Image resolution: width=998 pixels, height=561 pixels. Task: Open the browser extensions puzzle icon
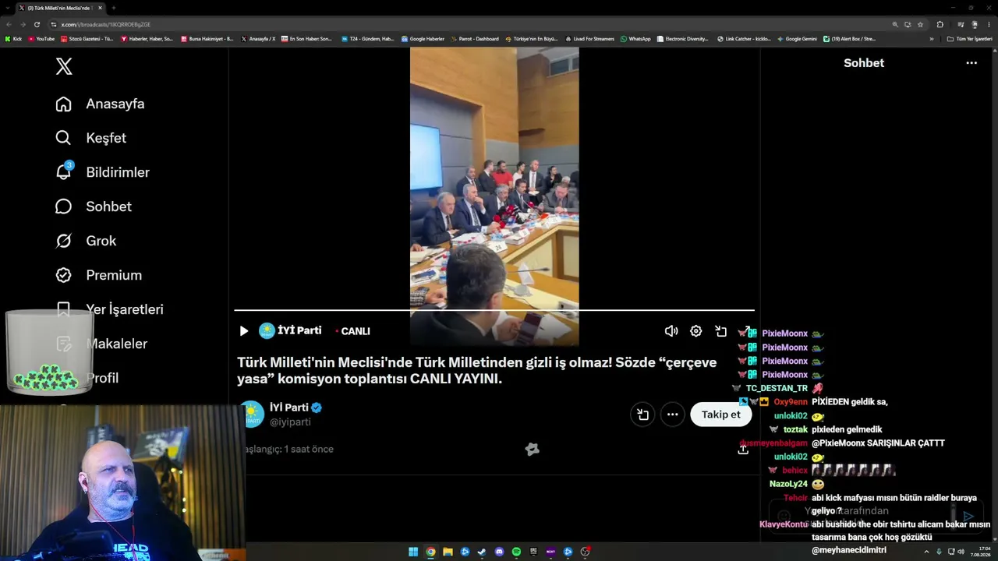coord(940,24)
